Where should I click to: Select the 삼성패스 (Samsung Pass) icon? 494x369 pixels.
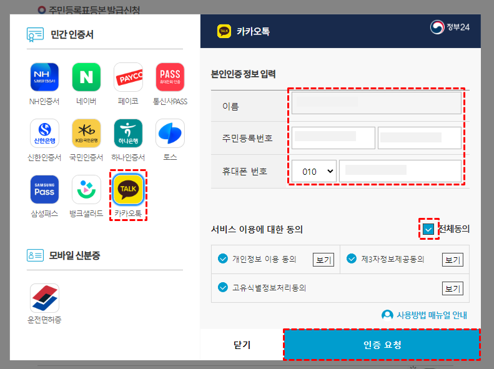44,190
